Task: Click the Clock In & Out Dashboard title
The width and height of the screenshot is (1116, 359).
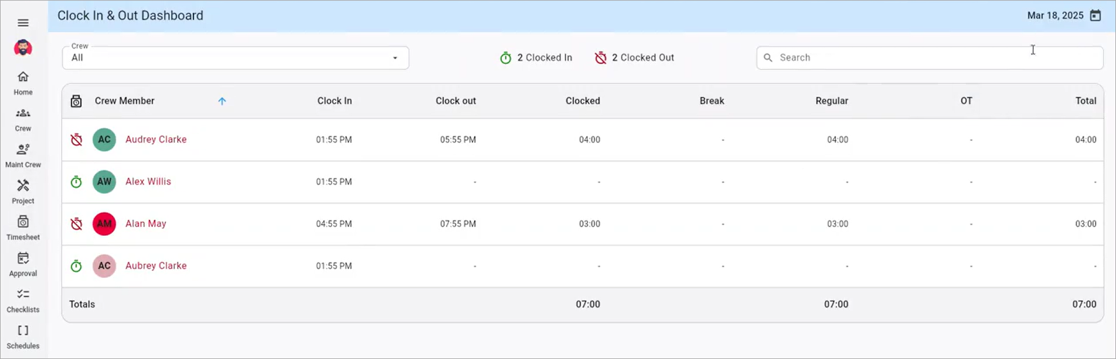Action: tap(130, 16)
